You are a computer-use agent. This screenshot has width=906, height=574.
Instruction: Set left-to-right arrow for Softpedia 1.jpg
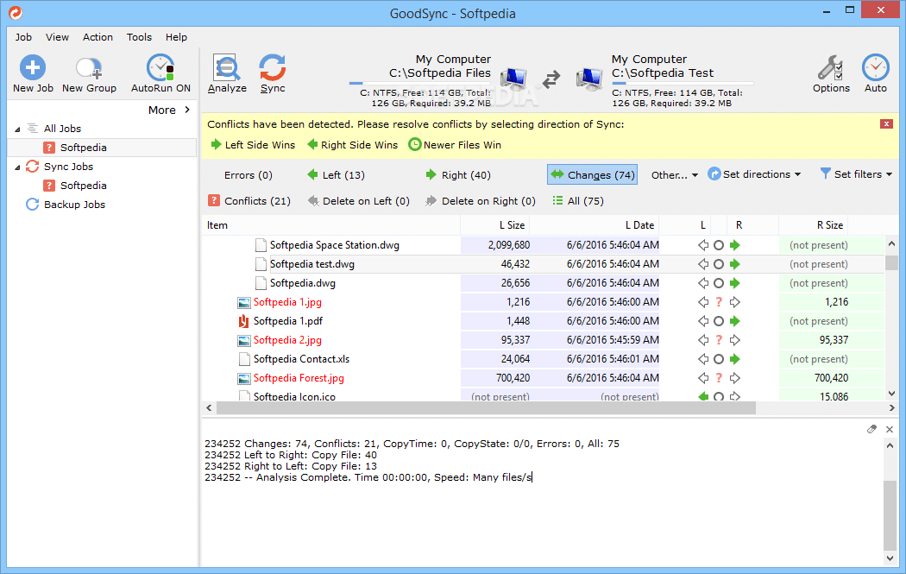pyautogui.click(x=735, y=302)
